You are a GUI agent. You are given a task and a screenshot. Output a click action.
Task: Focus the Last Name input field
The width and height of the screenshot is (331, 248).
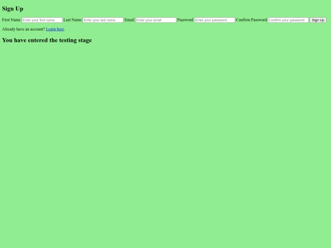pos(103,20)
